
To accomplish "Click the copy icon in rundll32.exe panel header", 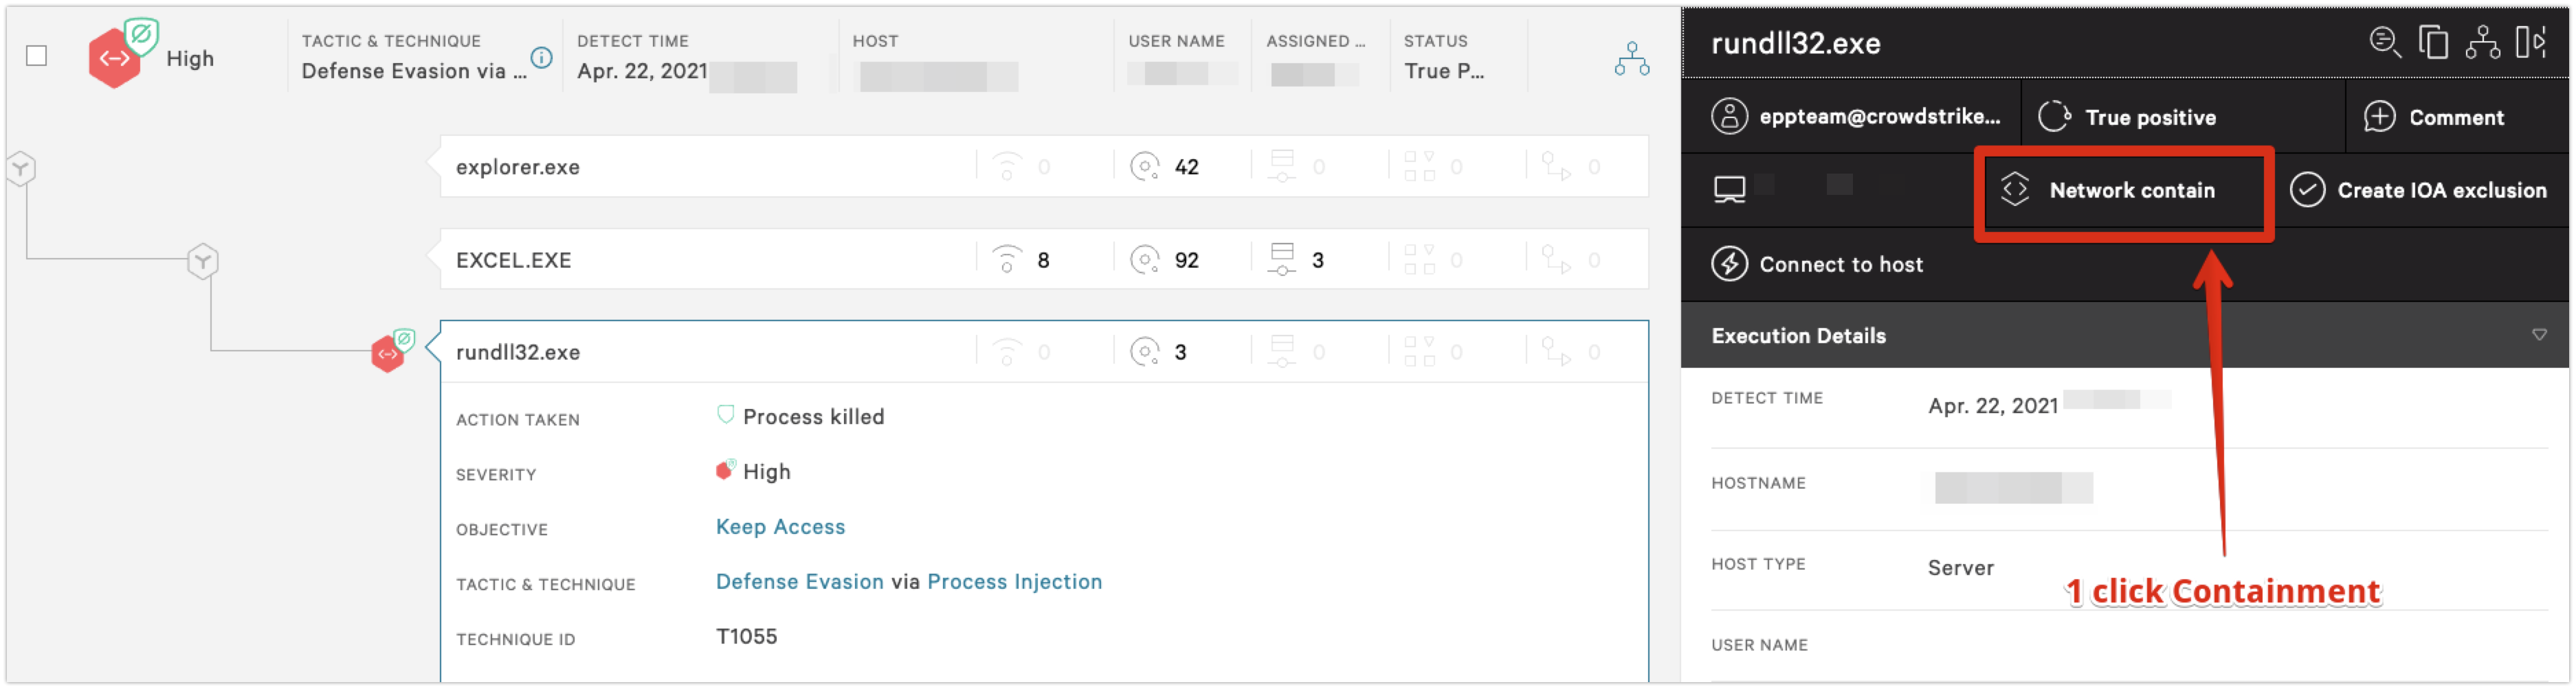I will (2434, 43).
